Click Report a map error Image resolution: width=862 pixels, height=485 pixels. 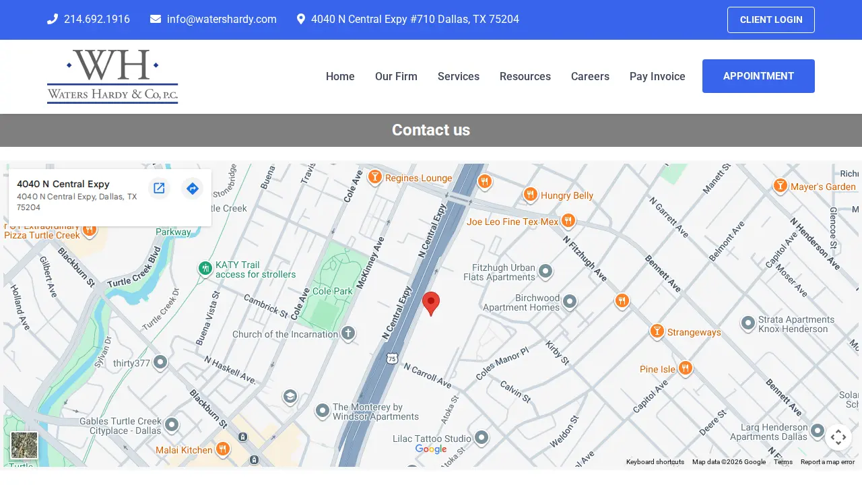[828, 462]
